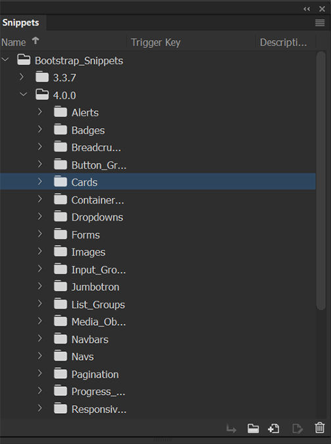331x444 pixels.
Task: Expand the Pagination folder chevron
Action: click(x=40, y=373)
